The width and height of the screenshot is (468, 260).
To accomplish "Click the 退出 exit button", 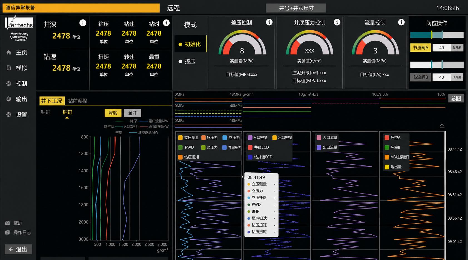I will 18,249.
